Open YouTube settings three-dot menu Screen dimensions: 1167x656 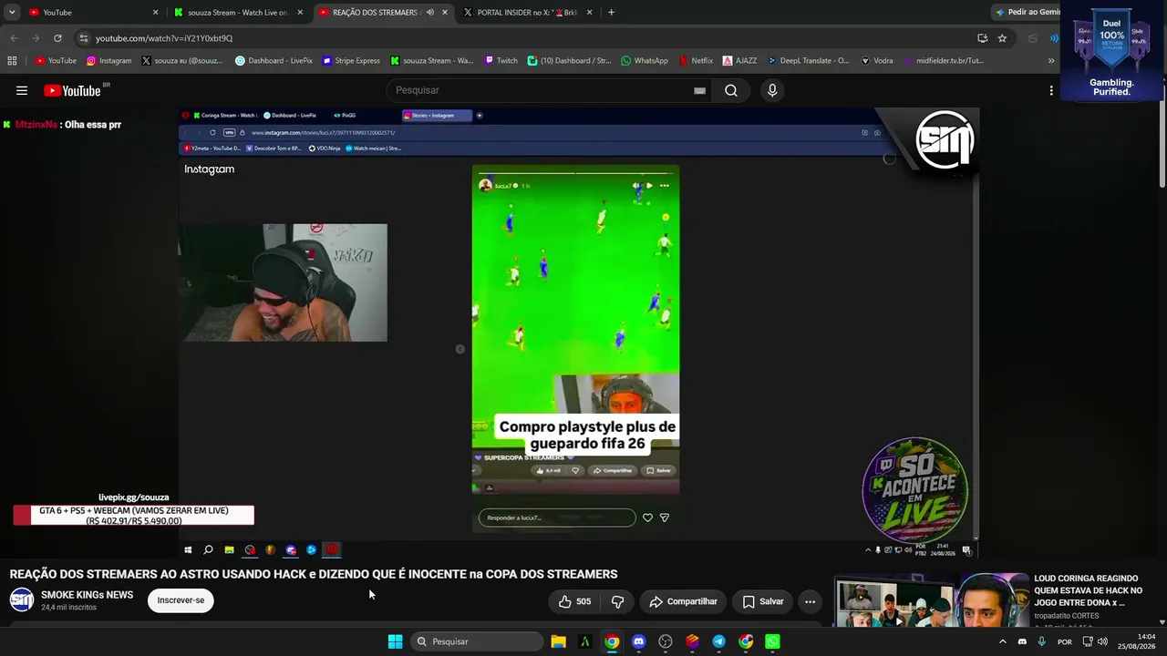tap(1051, 90)
